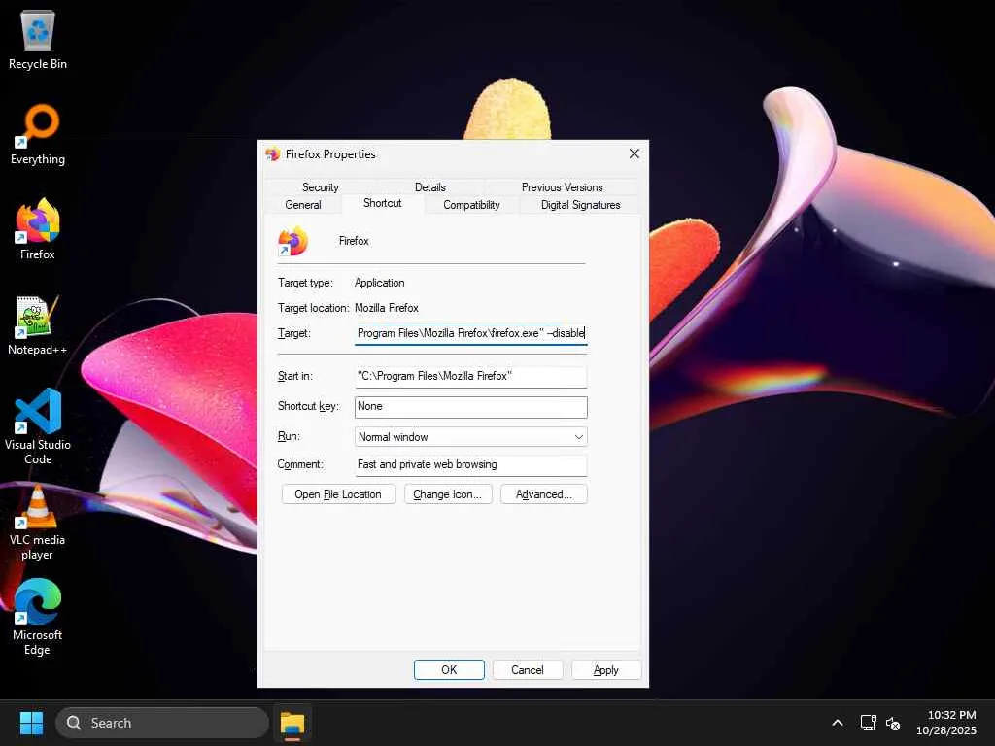The height and width of the screenshot is (746, 995).
Task: Open the Digital Signatures tab
Action: click(x=581, y=205)
